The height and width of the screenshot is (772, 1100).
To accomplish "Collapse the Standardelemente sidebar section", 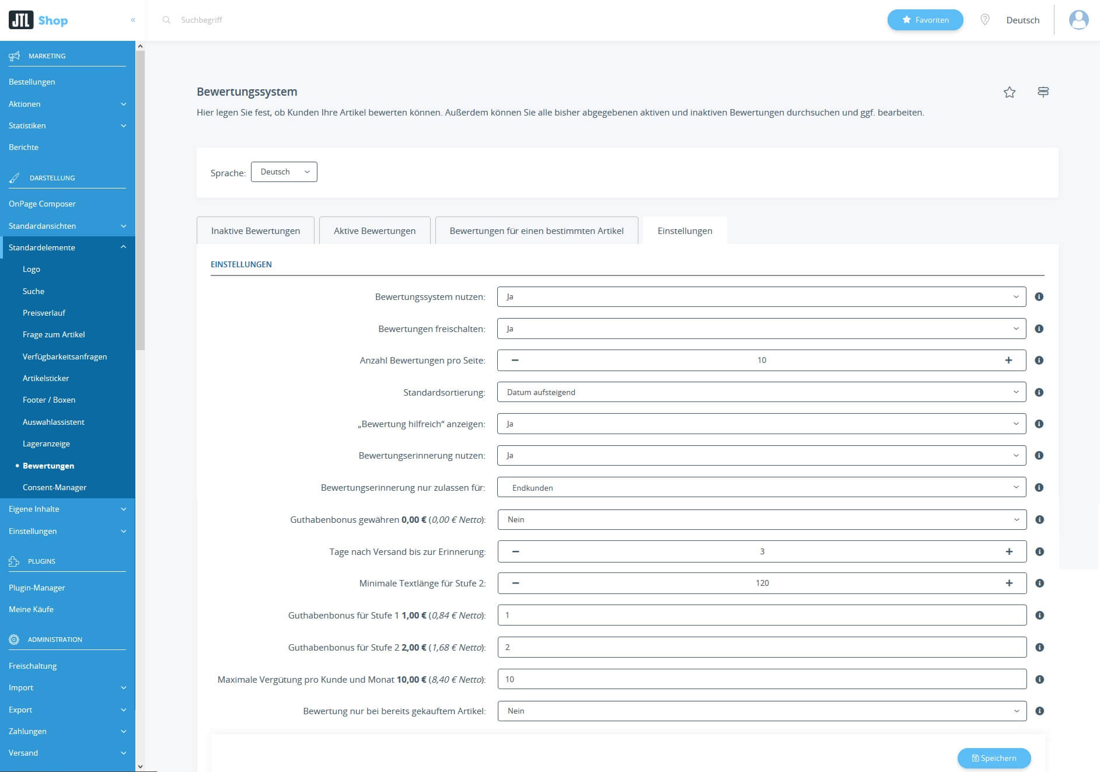I will tap(68, 247).
